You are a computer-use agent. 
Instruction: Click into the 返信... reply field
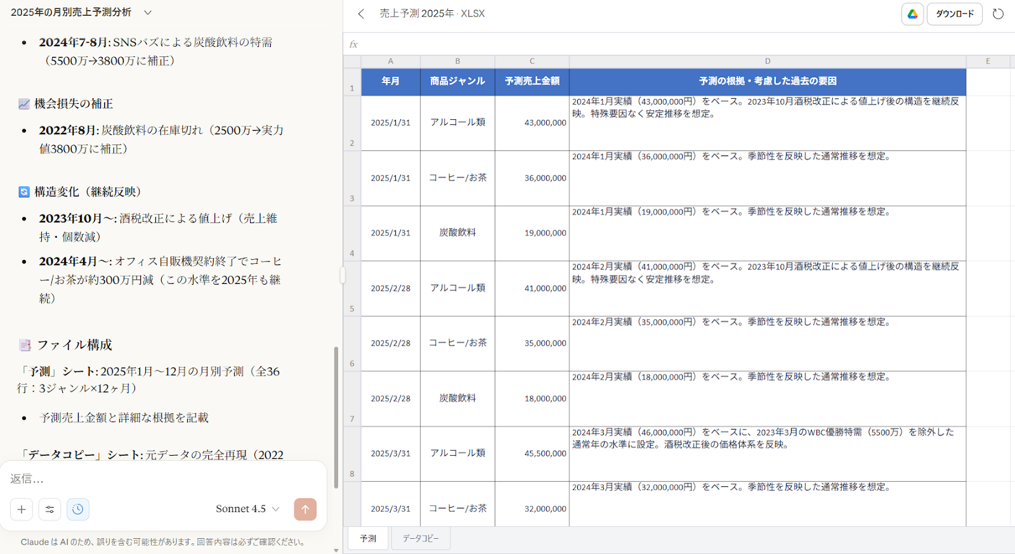coord(163,479)
